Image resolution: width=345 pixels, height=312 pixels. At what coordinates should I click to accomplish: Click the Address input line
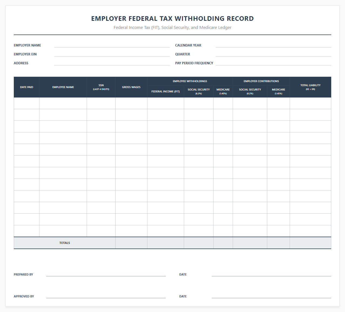112,63
